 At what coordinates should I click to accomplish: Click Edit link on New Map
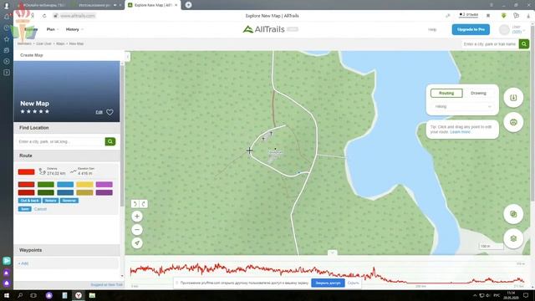pyautogui.click(x=99, y=112)
